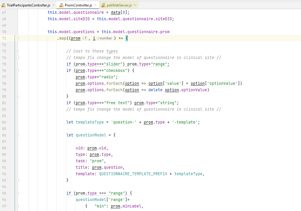
Task: Click the "radio" string on line 77
Action: [107, 77]
